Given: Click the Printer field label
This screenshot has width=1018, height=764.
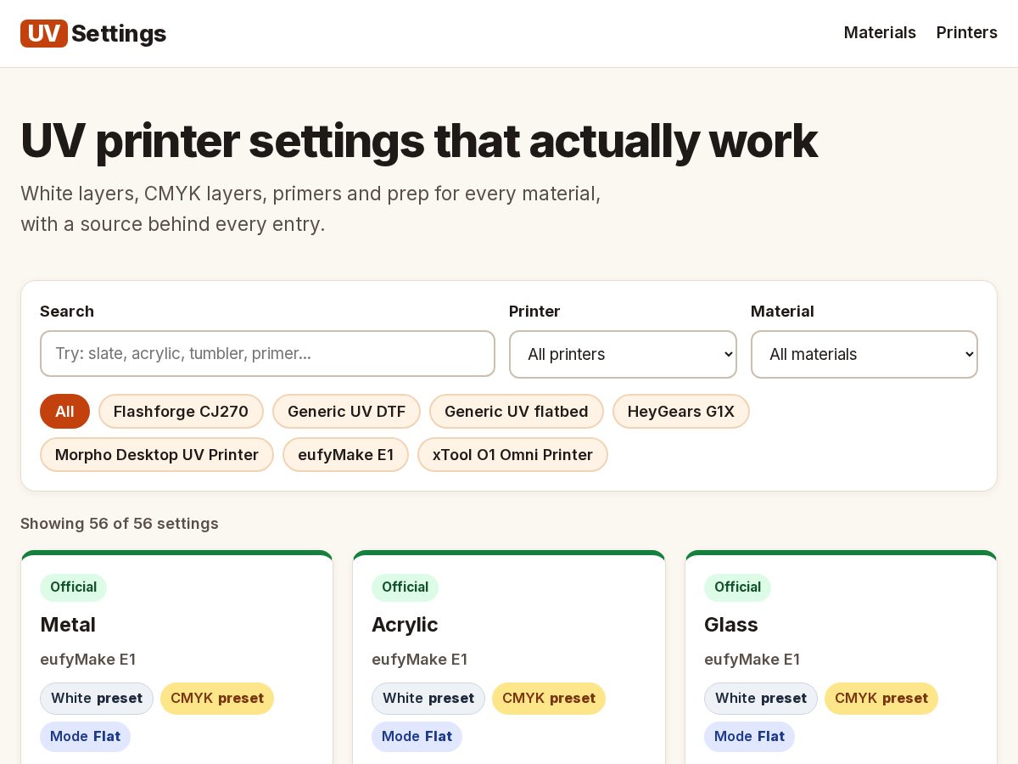Looking at the screenshot, I should tap(534, 312).
